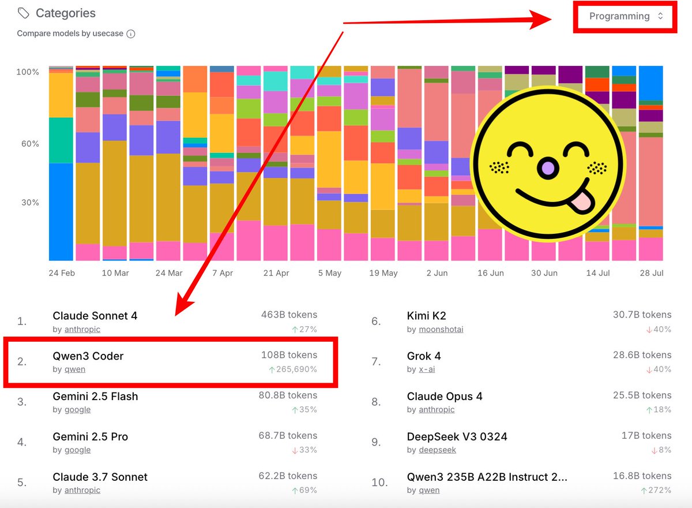Click the '19 May' axis date label

(x=383, y=273)
